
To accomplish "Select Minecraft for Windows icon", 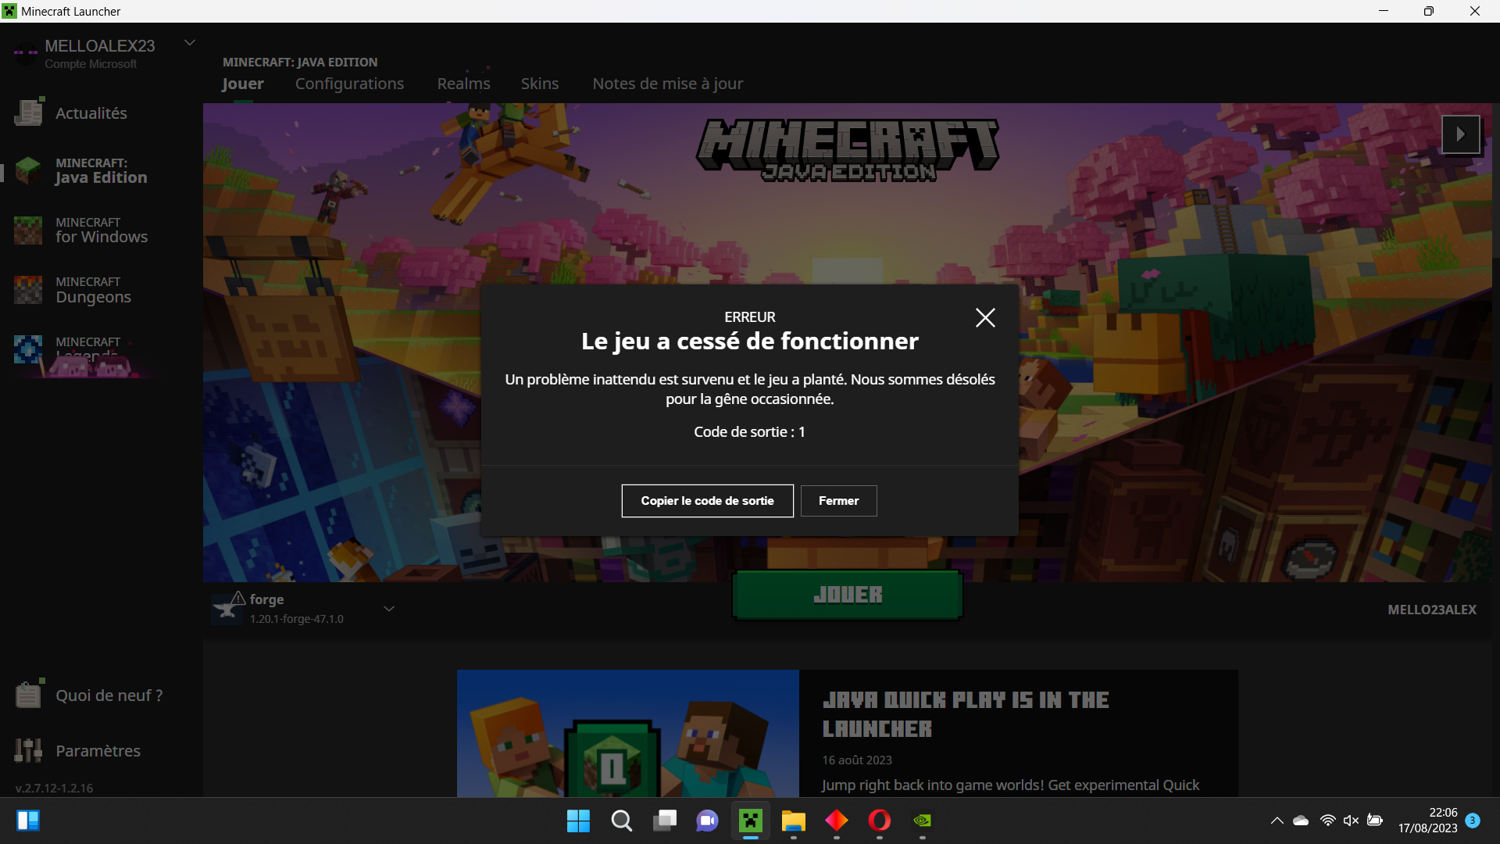I will pos(28,230).
